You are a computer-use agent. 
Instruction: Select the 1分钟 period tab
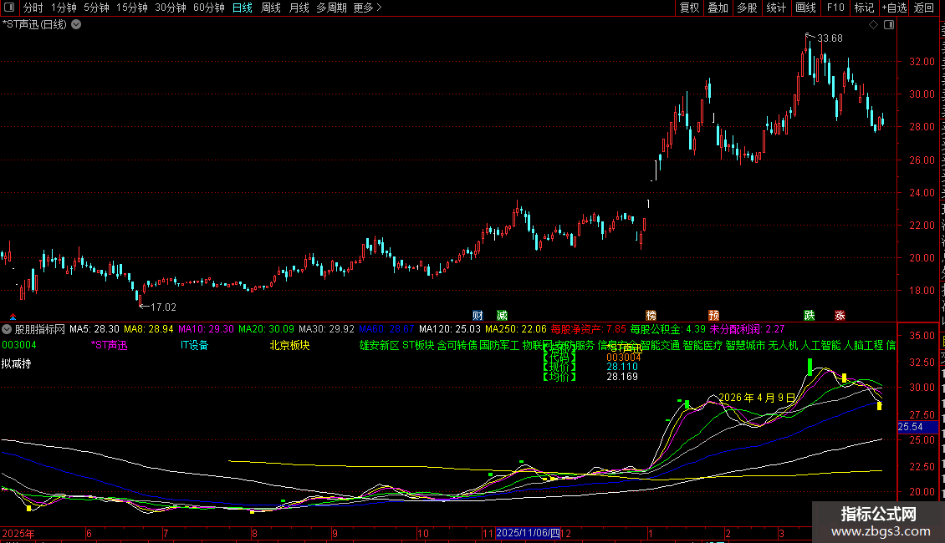64,8
